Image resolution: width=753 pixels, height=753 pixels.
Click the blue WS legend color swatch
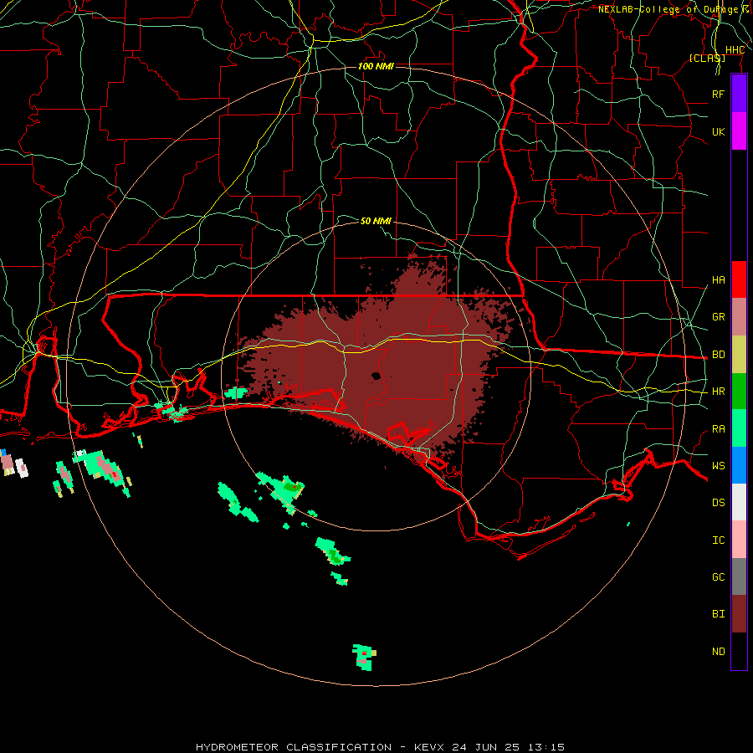point(739,465)
